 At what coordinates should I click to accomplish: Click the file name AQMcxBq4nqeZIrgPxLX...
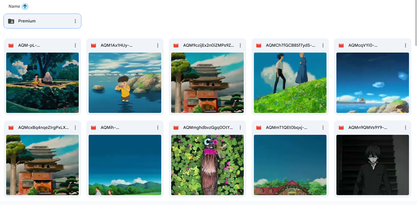(44, 128)
